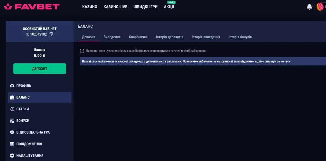Click the 0.00 ₴ balance value
This screenshot has width=326, height=161.
click(x=40, y=56)
